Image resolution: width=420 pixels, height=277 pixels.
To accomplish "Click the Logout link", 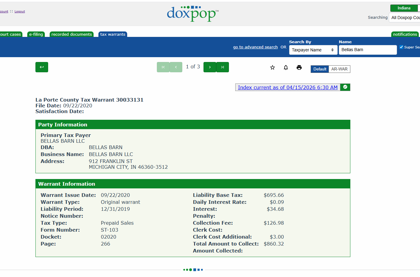I will pyautogui.click(x=20, y=11).
